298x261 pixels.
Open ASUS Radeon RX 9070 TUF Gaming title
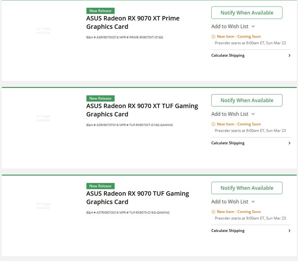138,198
